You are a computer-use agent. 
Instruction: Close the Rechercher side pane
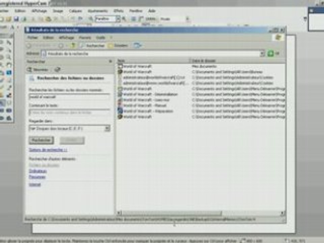(110, 61)
